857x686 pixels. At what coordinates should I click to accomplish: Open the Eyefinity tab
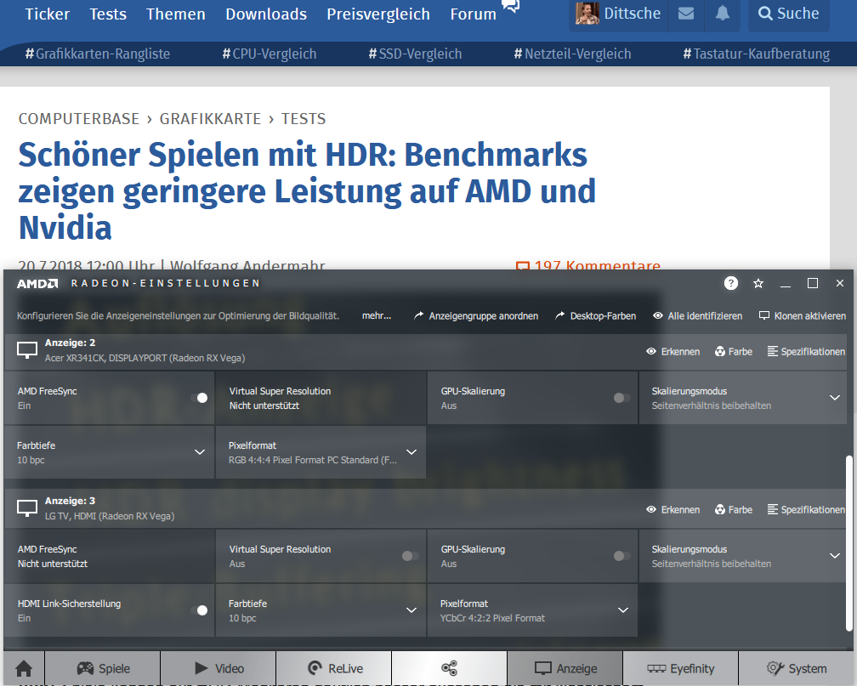680,668
